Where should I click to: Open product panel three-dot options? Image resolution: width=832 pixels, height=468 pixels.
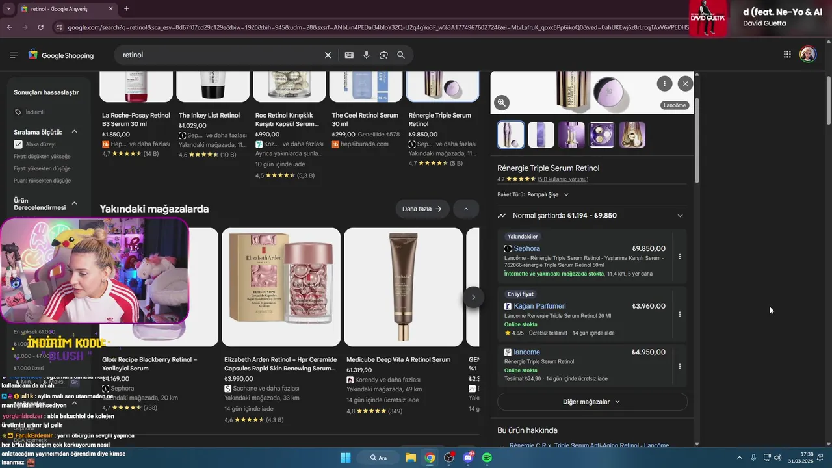pyautogui.click(x=664, y=83)
